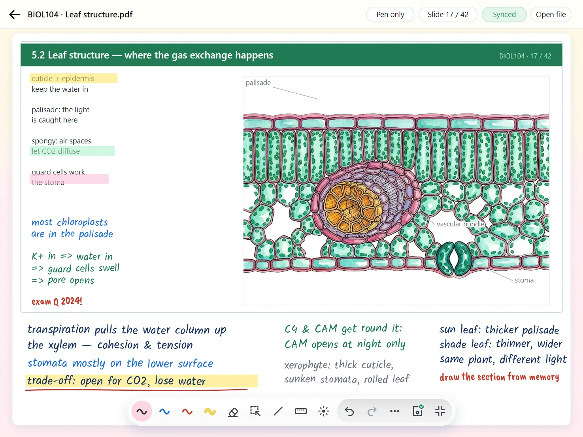Click the note stomata mostly on the lower surface

120,363
